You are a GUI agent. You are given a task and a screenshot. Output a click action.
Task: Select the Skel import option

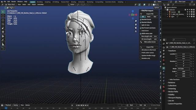tap(155, 17)
